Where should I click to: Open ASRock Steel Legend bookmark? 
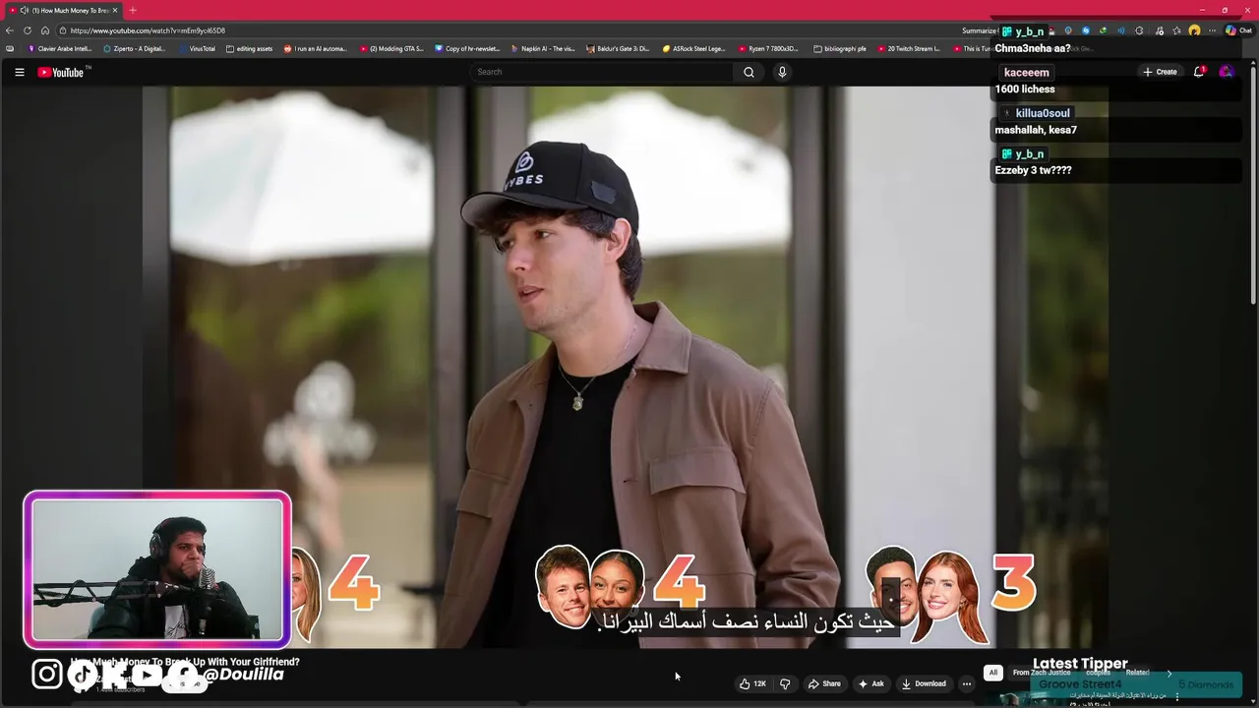point(694,48)
